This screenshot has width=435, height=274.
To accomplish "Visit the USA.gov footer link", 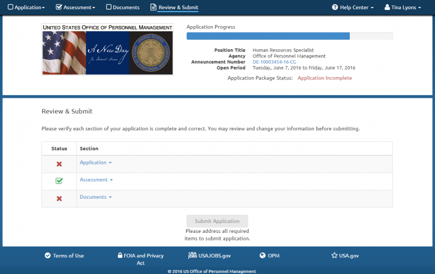I will coord(349,255).
